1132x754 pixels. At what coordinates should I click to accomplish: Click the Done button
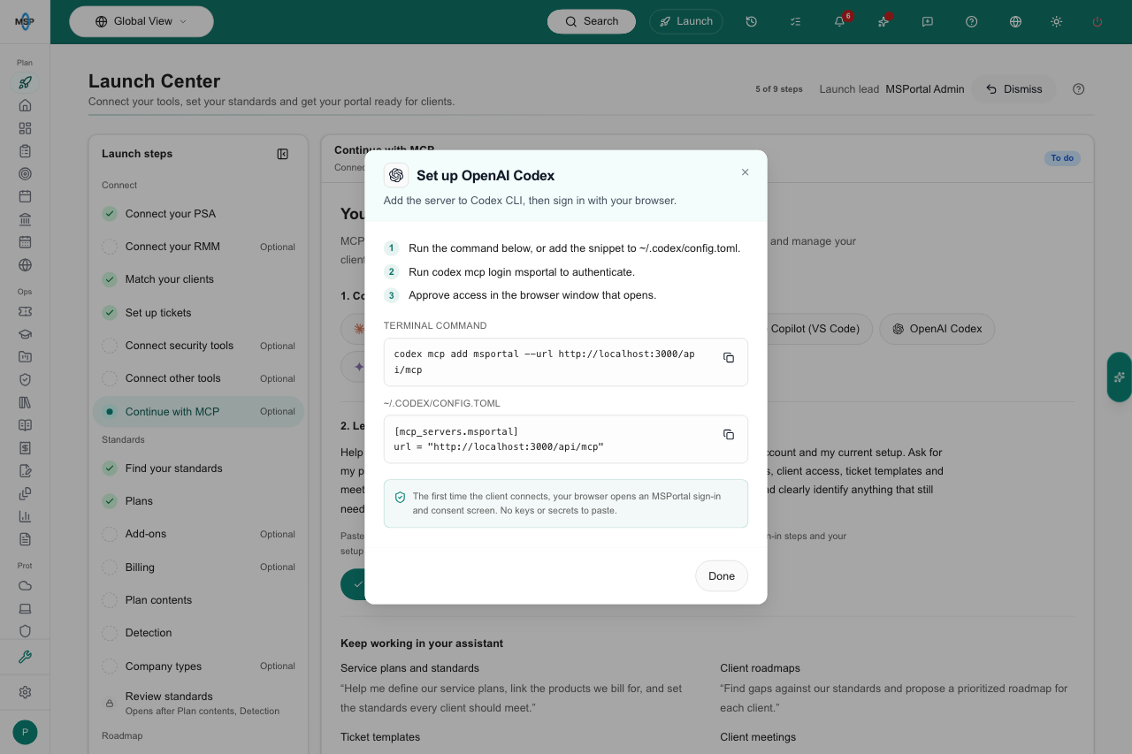[722, 576]
